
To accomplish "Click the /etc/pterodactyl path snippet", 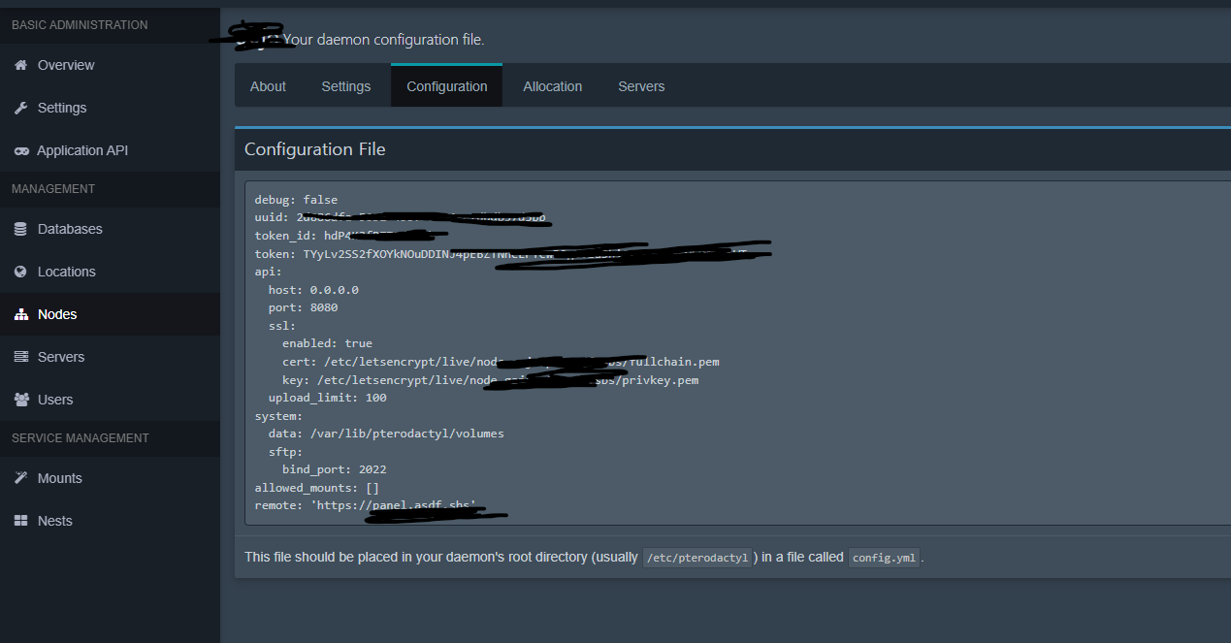I will pos(698,558).
